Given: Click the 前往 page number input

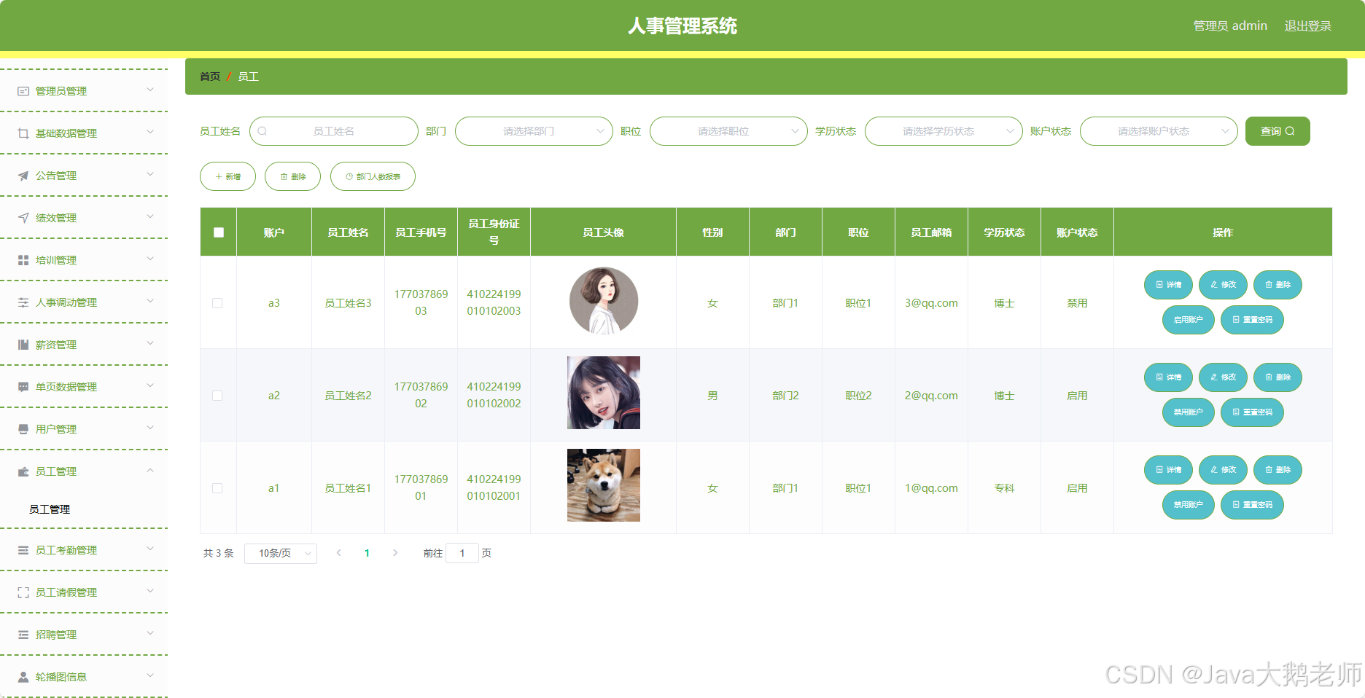Looking at the screenshot, I should 462,553.
